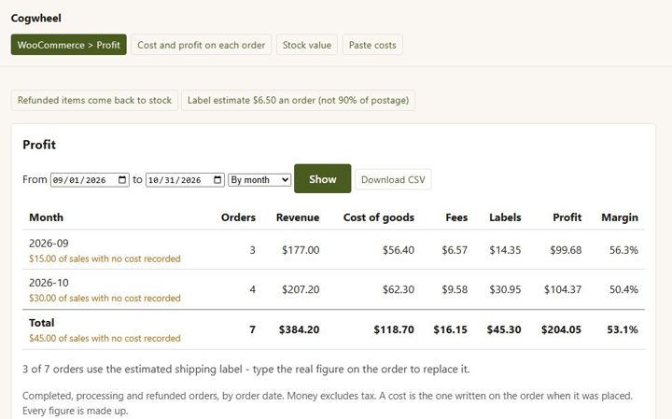Image resolution: width=672 pixels, height=419 pixels.
Task: Click margin value 56.3%
Action: (623, 250)
